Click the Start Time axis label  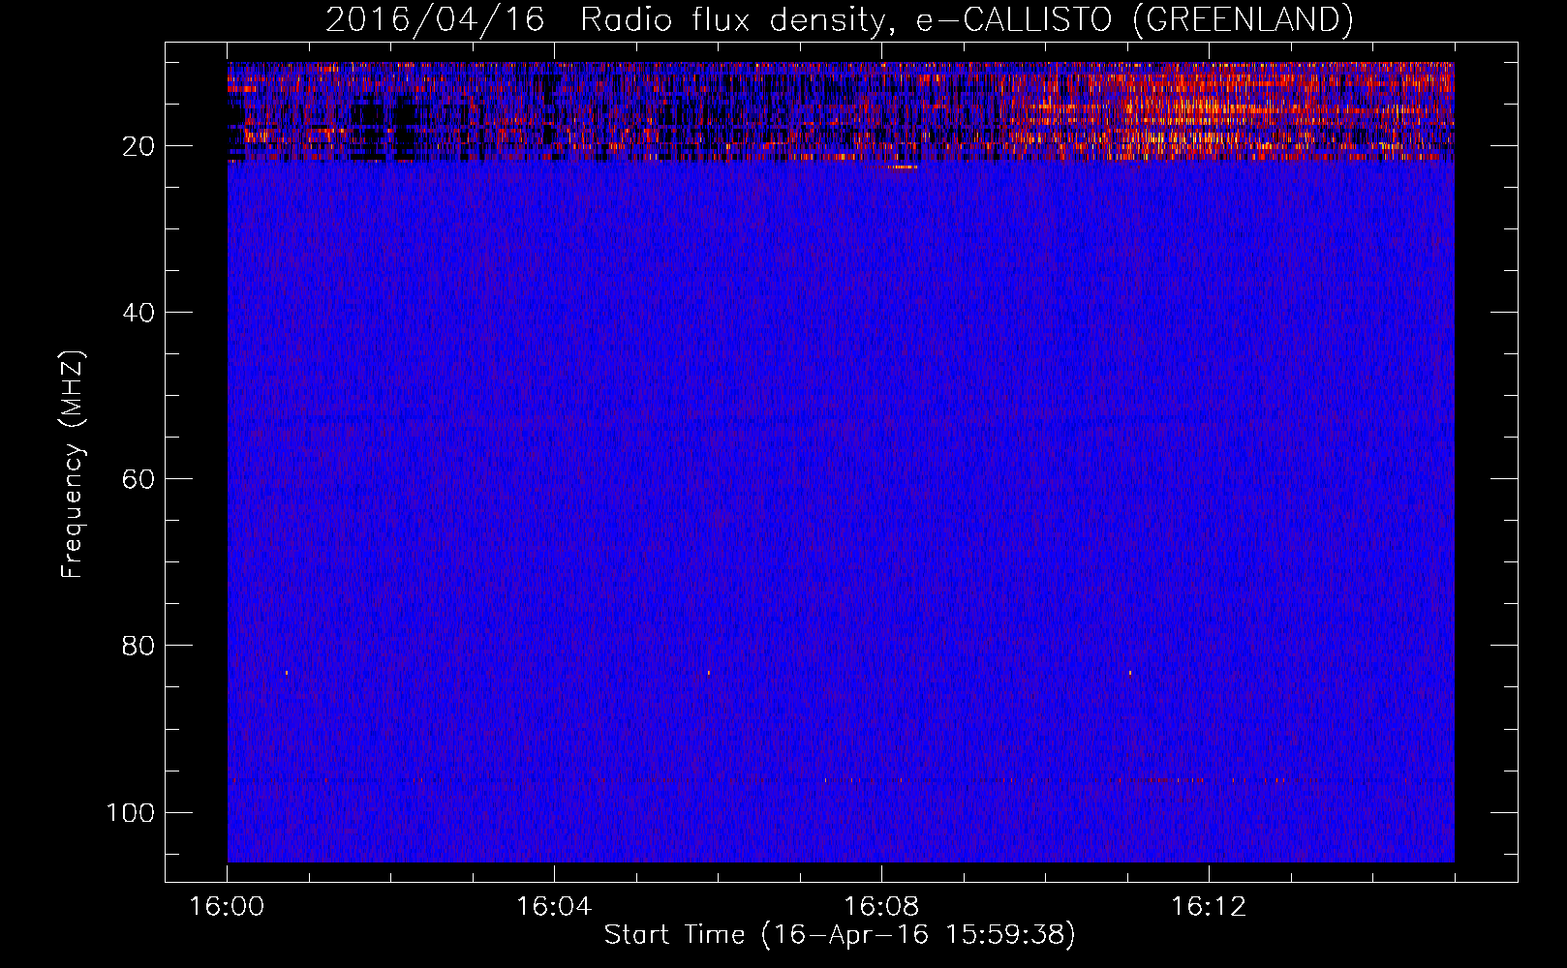[x=840, y=934]
